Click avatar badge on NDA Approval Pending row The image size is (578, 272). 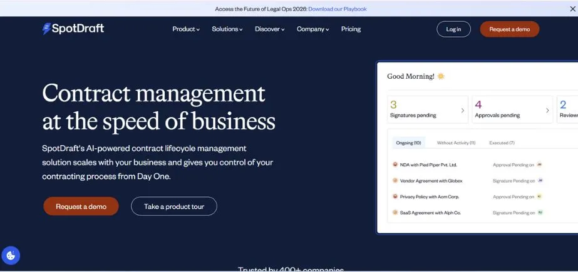(540, 164)
